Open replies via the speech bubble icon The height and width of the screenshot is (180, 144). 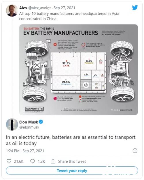click(33, 161)
